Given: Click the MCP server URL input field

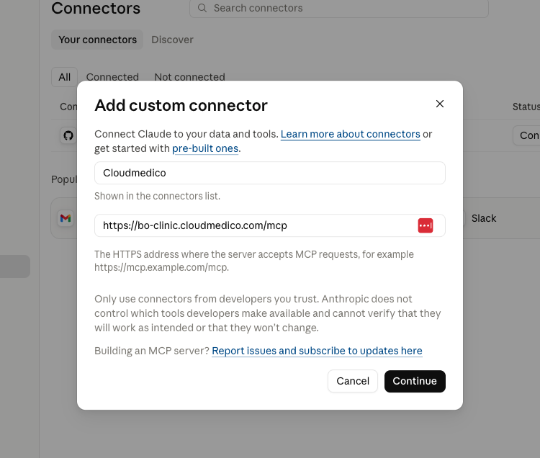Looking at the screenshot, I should click(x=270, y=225).
